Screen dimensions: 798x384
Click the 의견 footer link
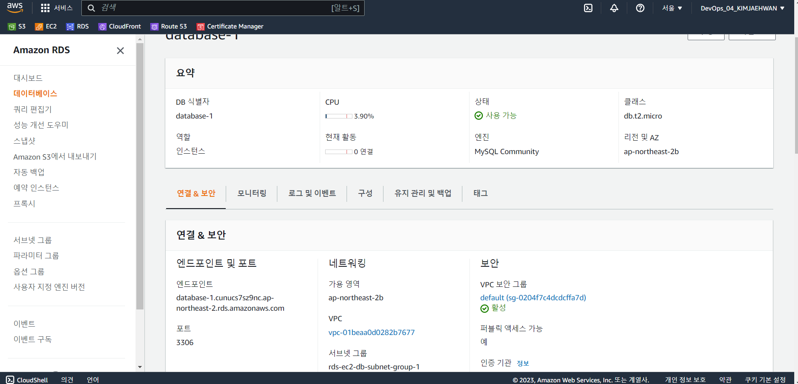pos(67,380)
